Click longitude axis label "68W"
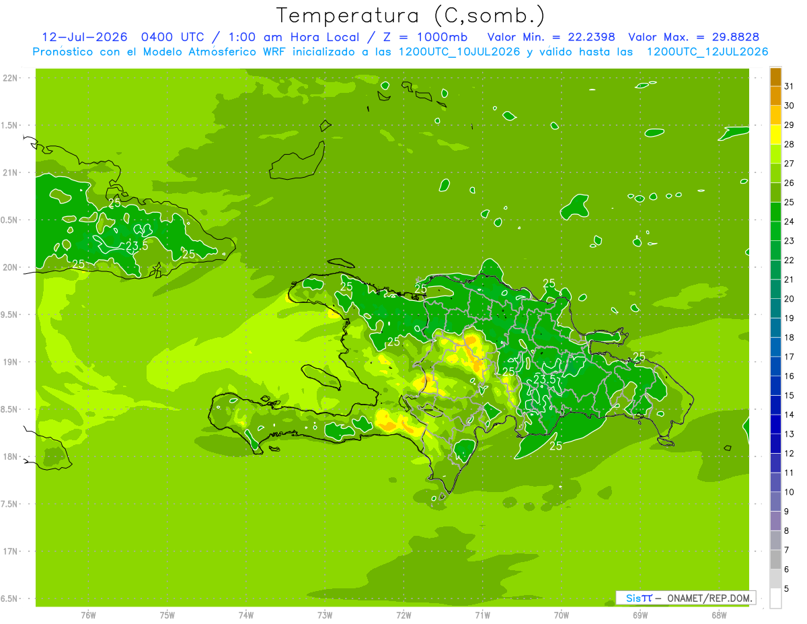This screenshot has width=807, height=624. 719,615
